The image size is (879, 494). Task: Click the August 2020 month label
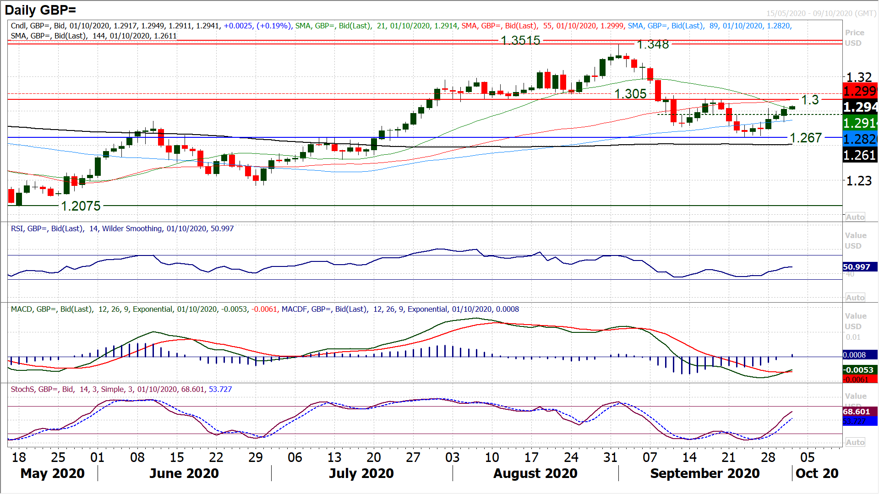pyautogui.click(x=535, y=473)
